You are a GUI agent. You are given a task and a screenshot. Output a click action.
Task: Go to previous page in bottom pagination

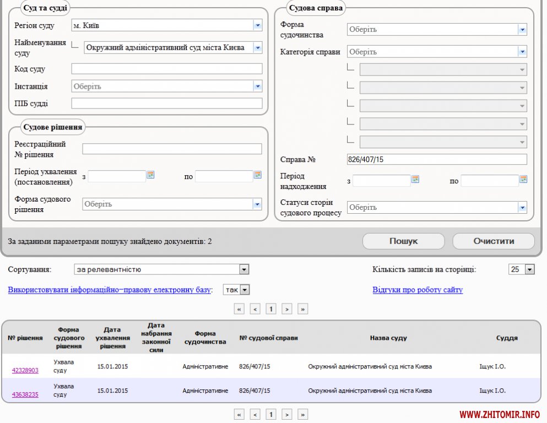tap(255, 414)
